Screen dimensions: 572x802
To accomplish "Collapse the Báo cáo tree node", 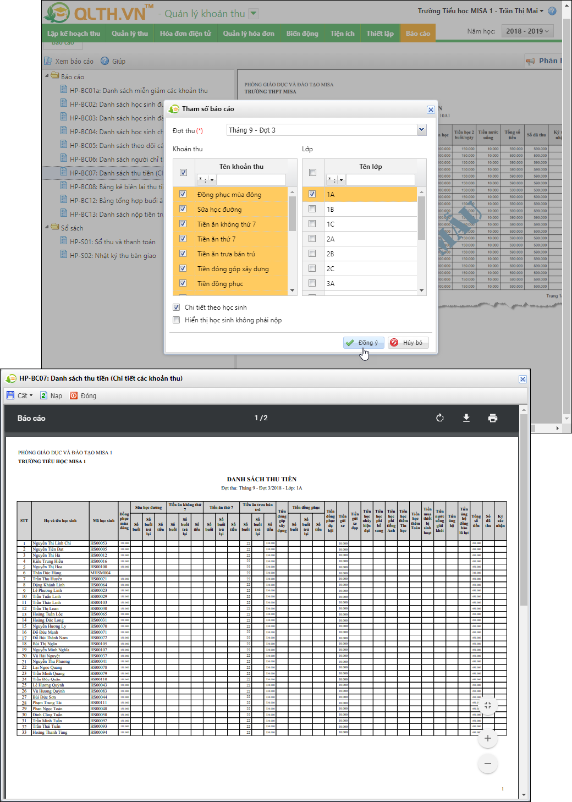I will 47,76.
